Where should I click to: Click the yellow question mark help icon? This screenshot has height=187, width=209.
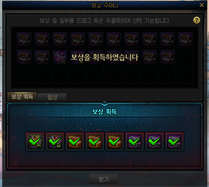click(x=197, y=20)
